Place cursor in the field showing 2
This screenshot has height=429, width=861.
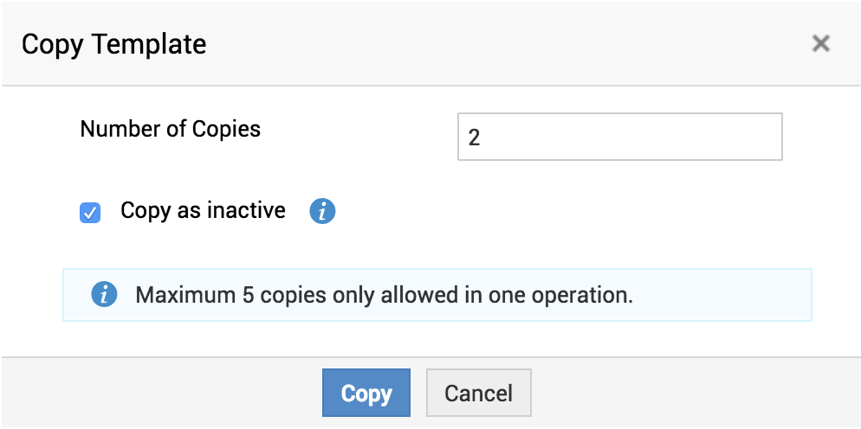pos(619,137)
